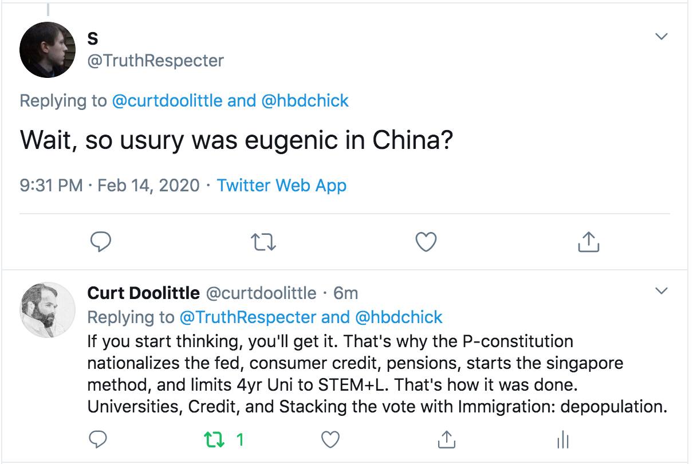View tweet activity analytics bars icon

pos(562,439)
